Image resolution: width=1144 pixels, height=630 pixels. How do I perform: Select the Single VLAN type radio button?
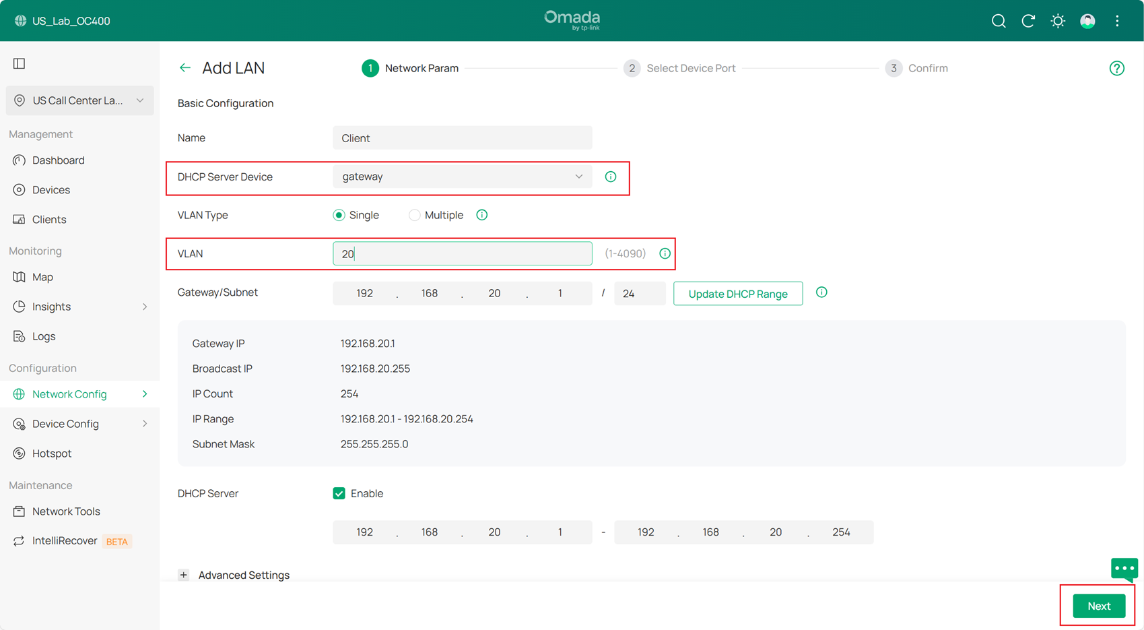(339, 214)
